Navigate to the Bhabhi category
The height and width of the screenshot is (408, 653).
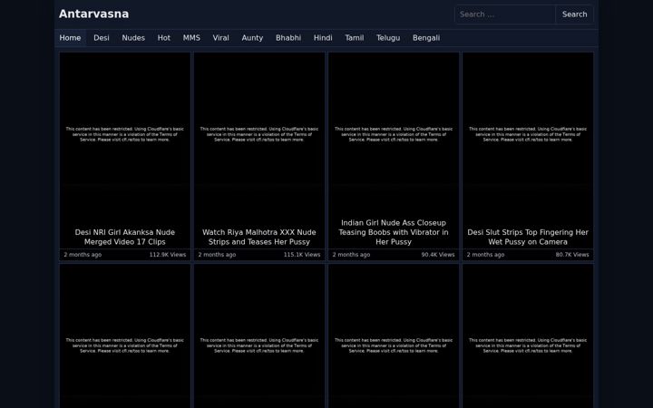pyautogui.click(x=288, y=38)
